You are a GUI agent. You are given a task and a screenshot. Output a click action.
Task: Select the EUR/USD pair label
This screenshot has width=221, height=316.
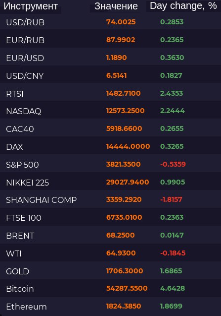(x=25, y=58)
